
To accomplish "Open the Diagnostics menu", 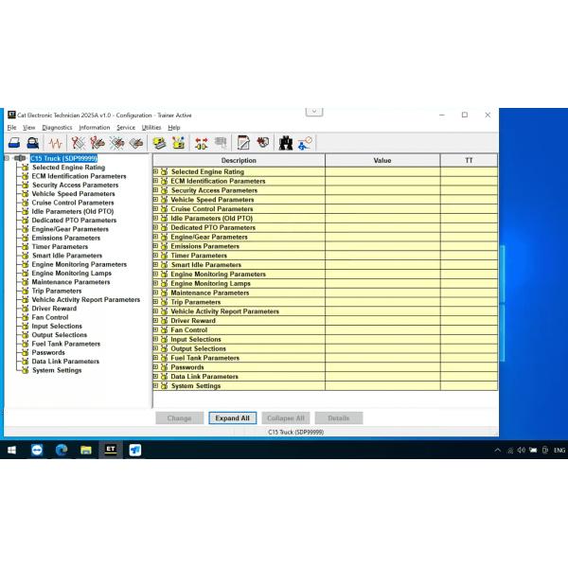I will 57,127.
